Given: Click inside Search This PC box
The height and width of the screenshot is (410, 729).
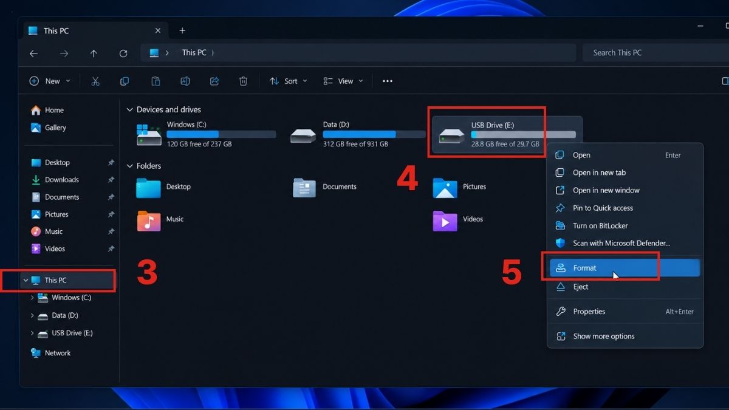Looking at the screenshot, I should (x=656, y=53).
